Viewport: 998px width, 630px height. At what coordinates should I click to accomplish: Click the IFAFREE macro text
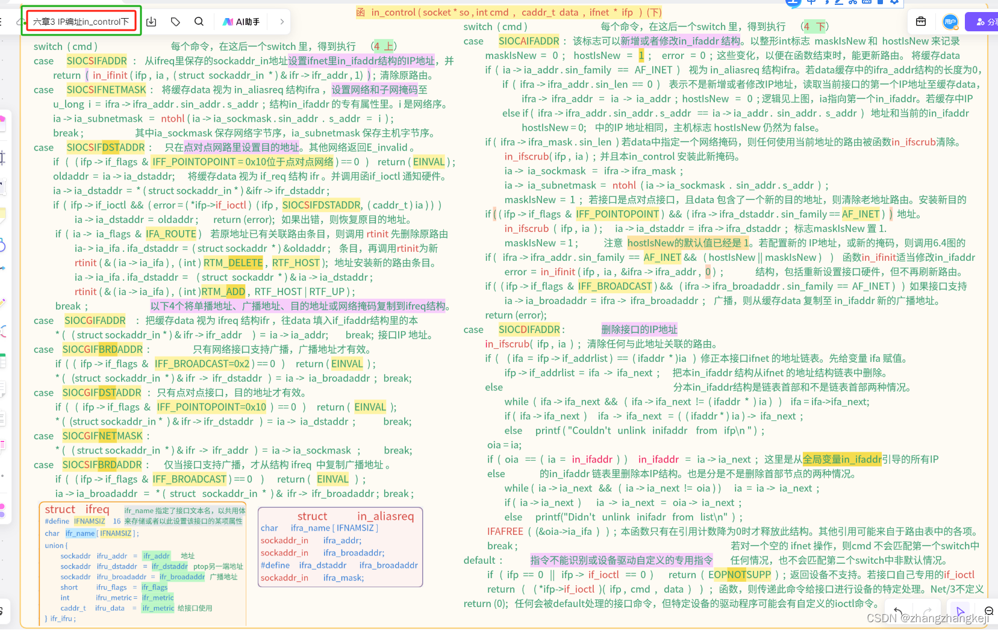[505, 531]
